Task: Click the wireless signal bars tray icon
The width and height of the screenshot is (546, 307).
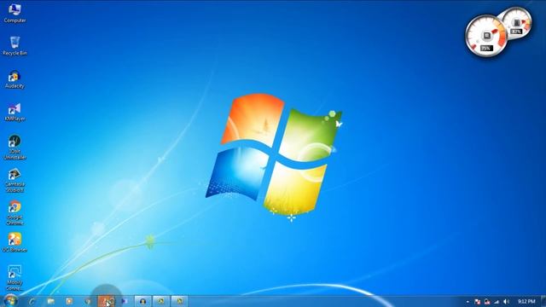Action: tap(497, 302)
